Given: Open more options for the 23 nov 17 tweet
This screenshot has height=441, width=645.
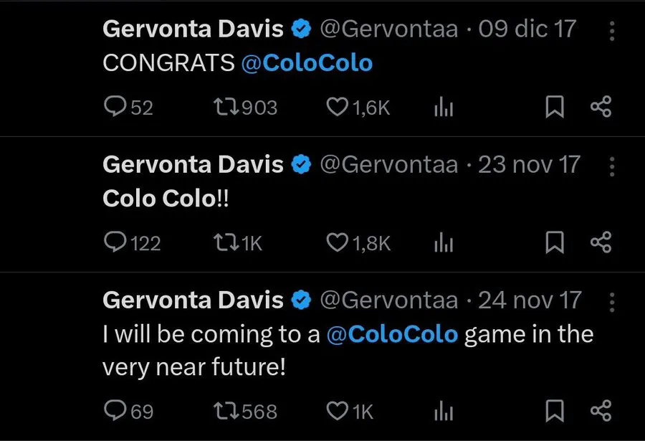Looking at the screenshot, I should tap(611, 166).
